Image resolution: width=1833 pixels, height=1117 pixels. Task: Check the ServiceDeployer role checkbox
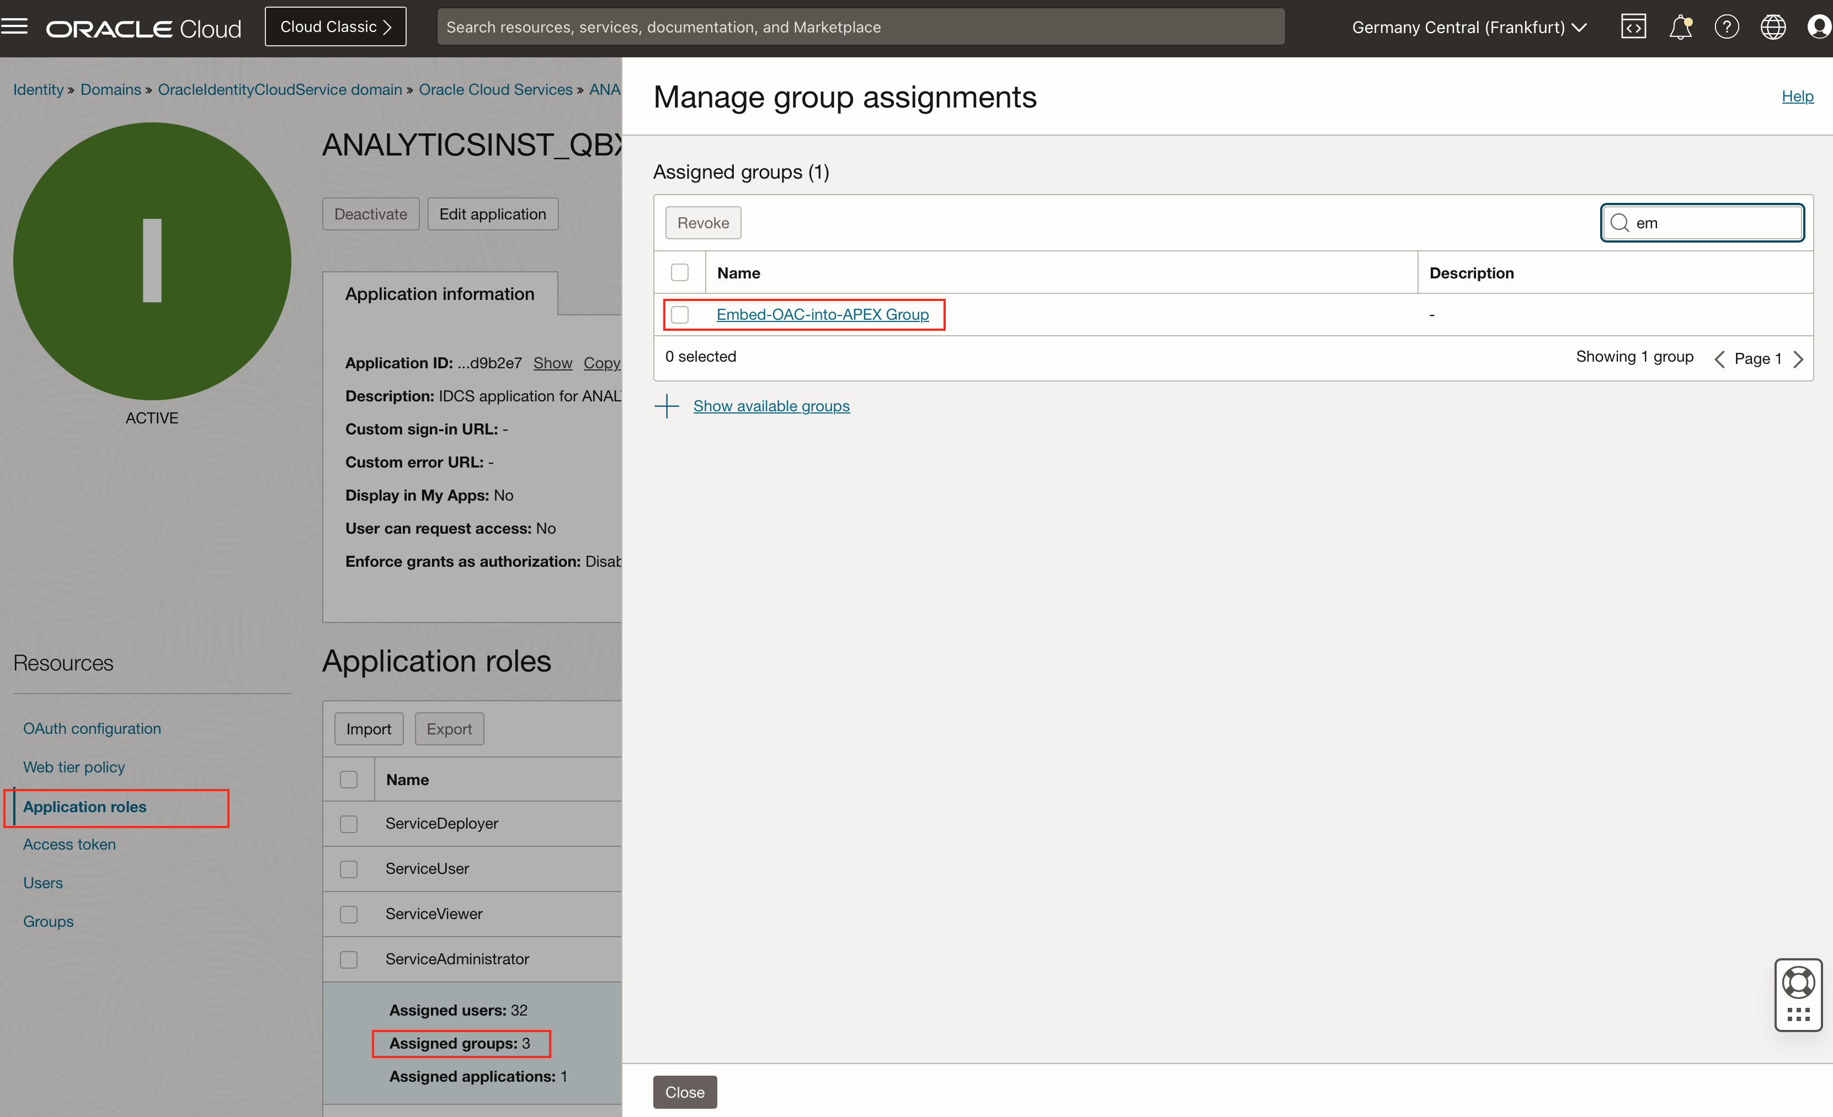(348, 824)
